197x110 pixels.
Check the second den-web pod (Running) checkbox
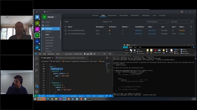pos(66,34)
